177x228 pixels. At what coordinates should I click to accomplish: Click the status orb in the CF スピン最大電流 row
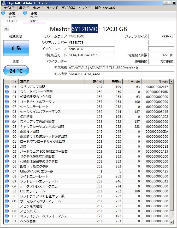click(x=7, y=206)
